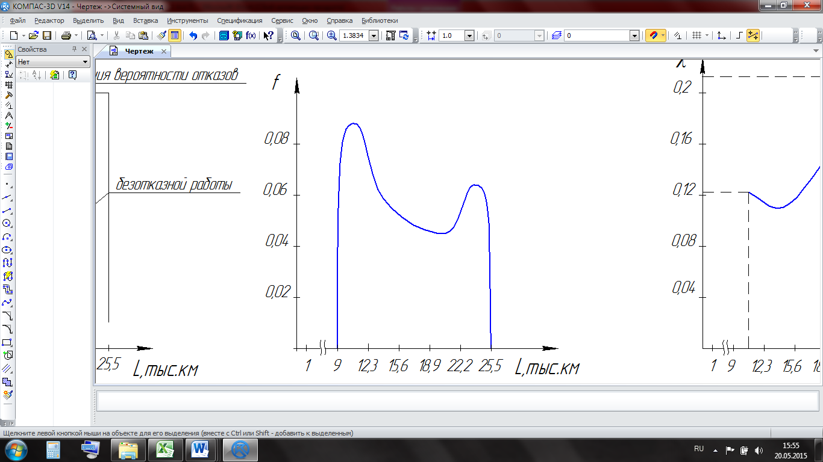Open the arrow beside the grid icon
The width and height of the screenshot is (823, 462).
707,35
